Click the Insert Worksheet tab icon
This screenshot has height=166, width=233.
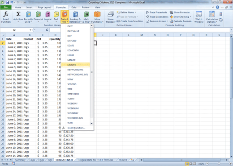[132, 160]
